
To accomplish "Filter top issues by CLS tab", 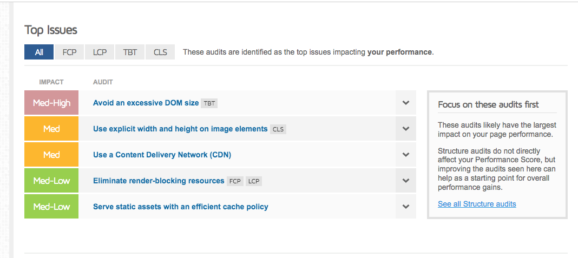I will (x=160, y=52).
